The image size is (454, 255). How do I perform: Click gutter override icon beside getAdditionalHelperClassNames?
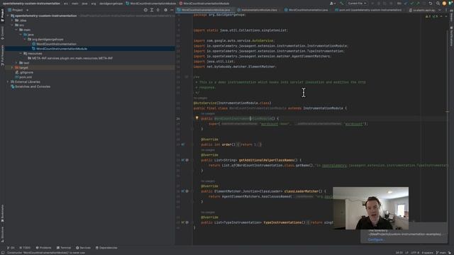tap(183, 160)
